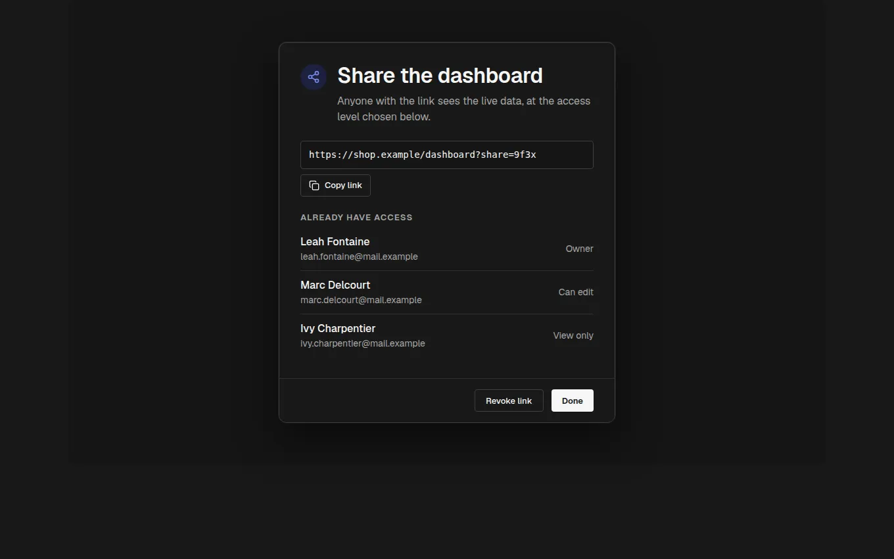894x559 pixels.
Task: Select Marc Delcourt's name
Action: pos(335,285)
